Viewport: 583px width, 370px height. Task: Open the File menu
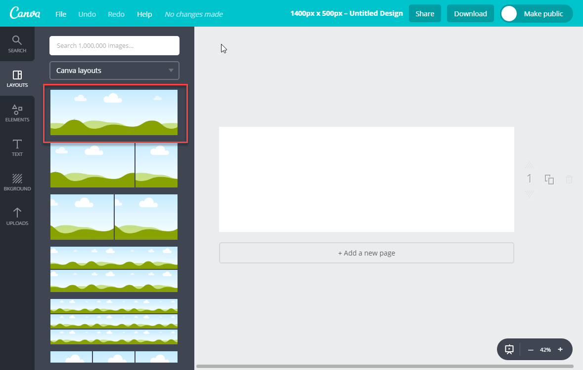point(61,14)
